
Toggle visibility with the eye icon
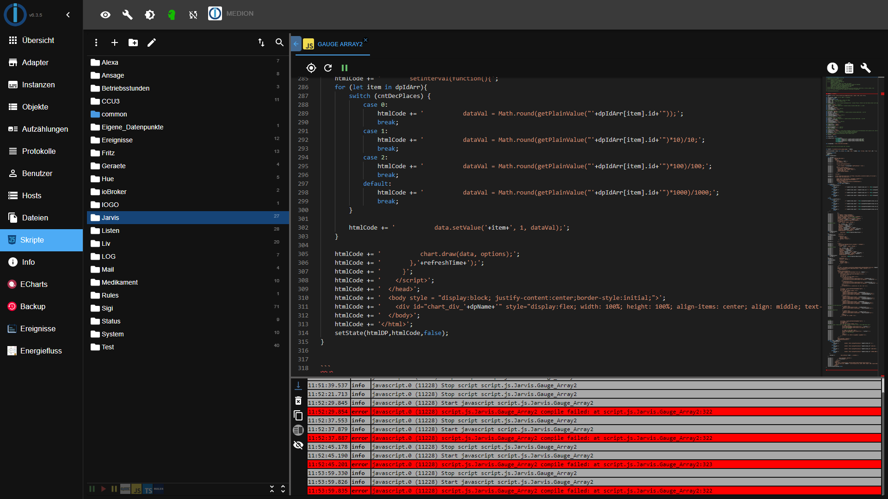(x=105, y=15)
